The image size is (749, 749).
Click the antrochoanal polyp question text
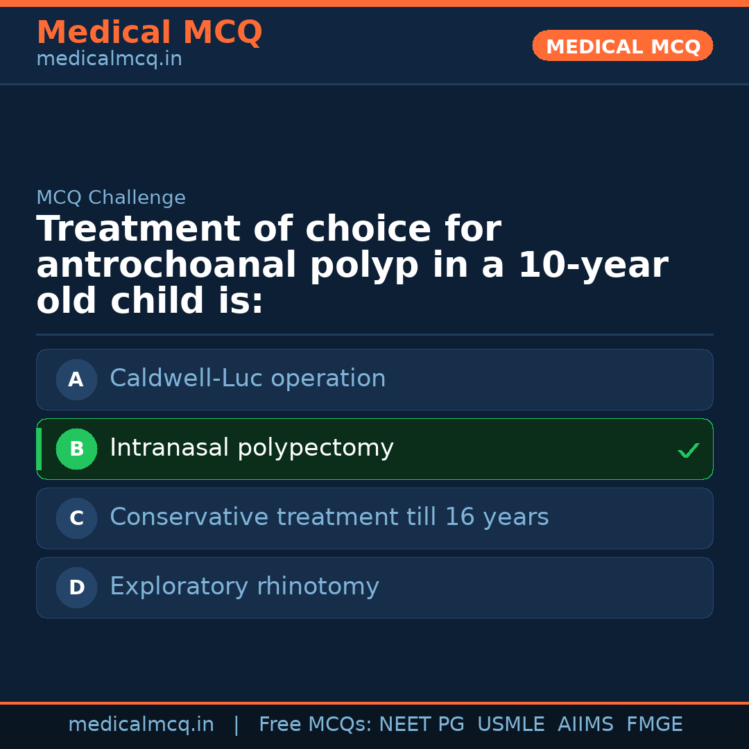point(352,266)
